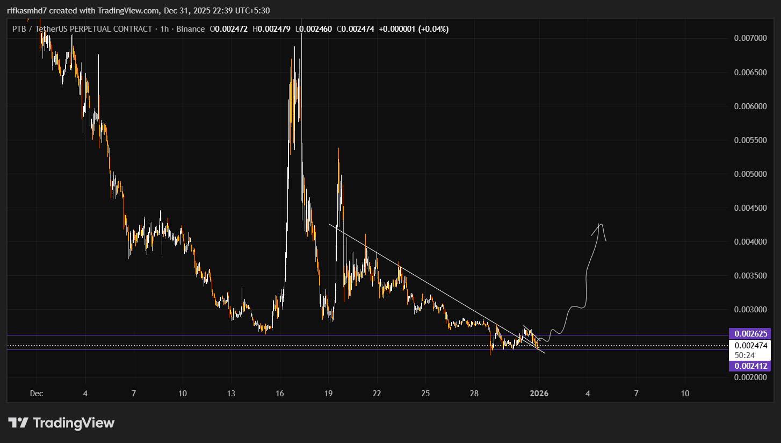This screenshot has height=443, width=781.
Task: Click the 22 date label on time axis
Action: point(377,394)
